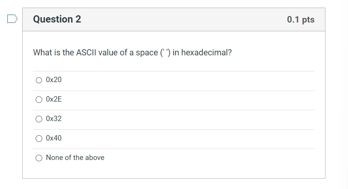Click the 0x32 answer label text
The image size is (348, 189).
54,119
